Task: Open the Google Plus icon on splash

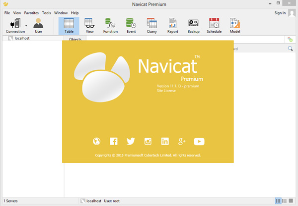Action: (x=182, y=141)
